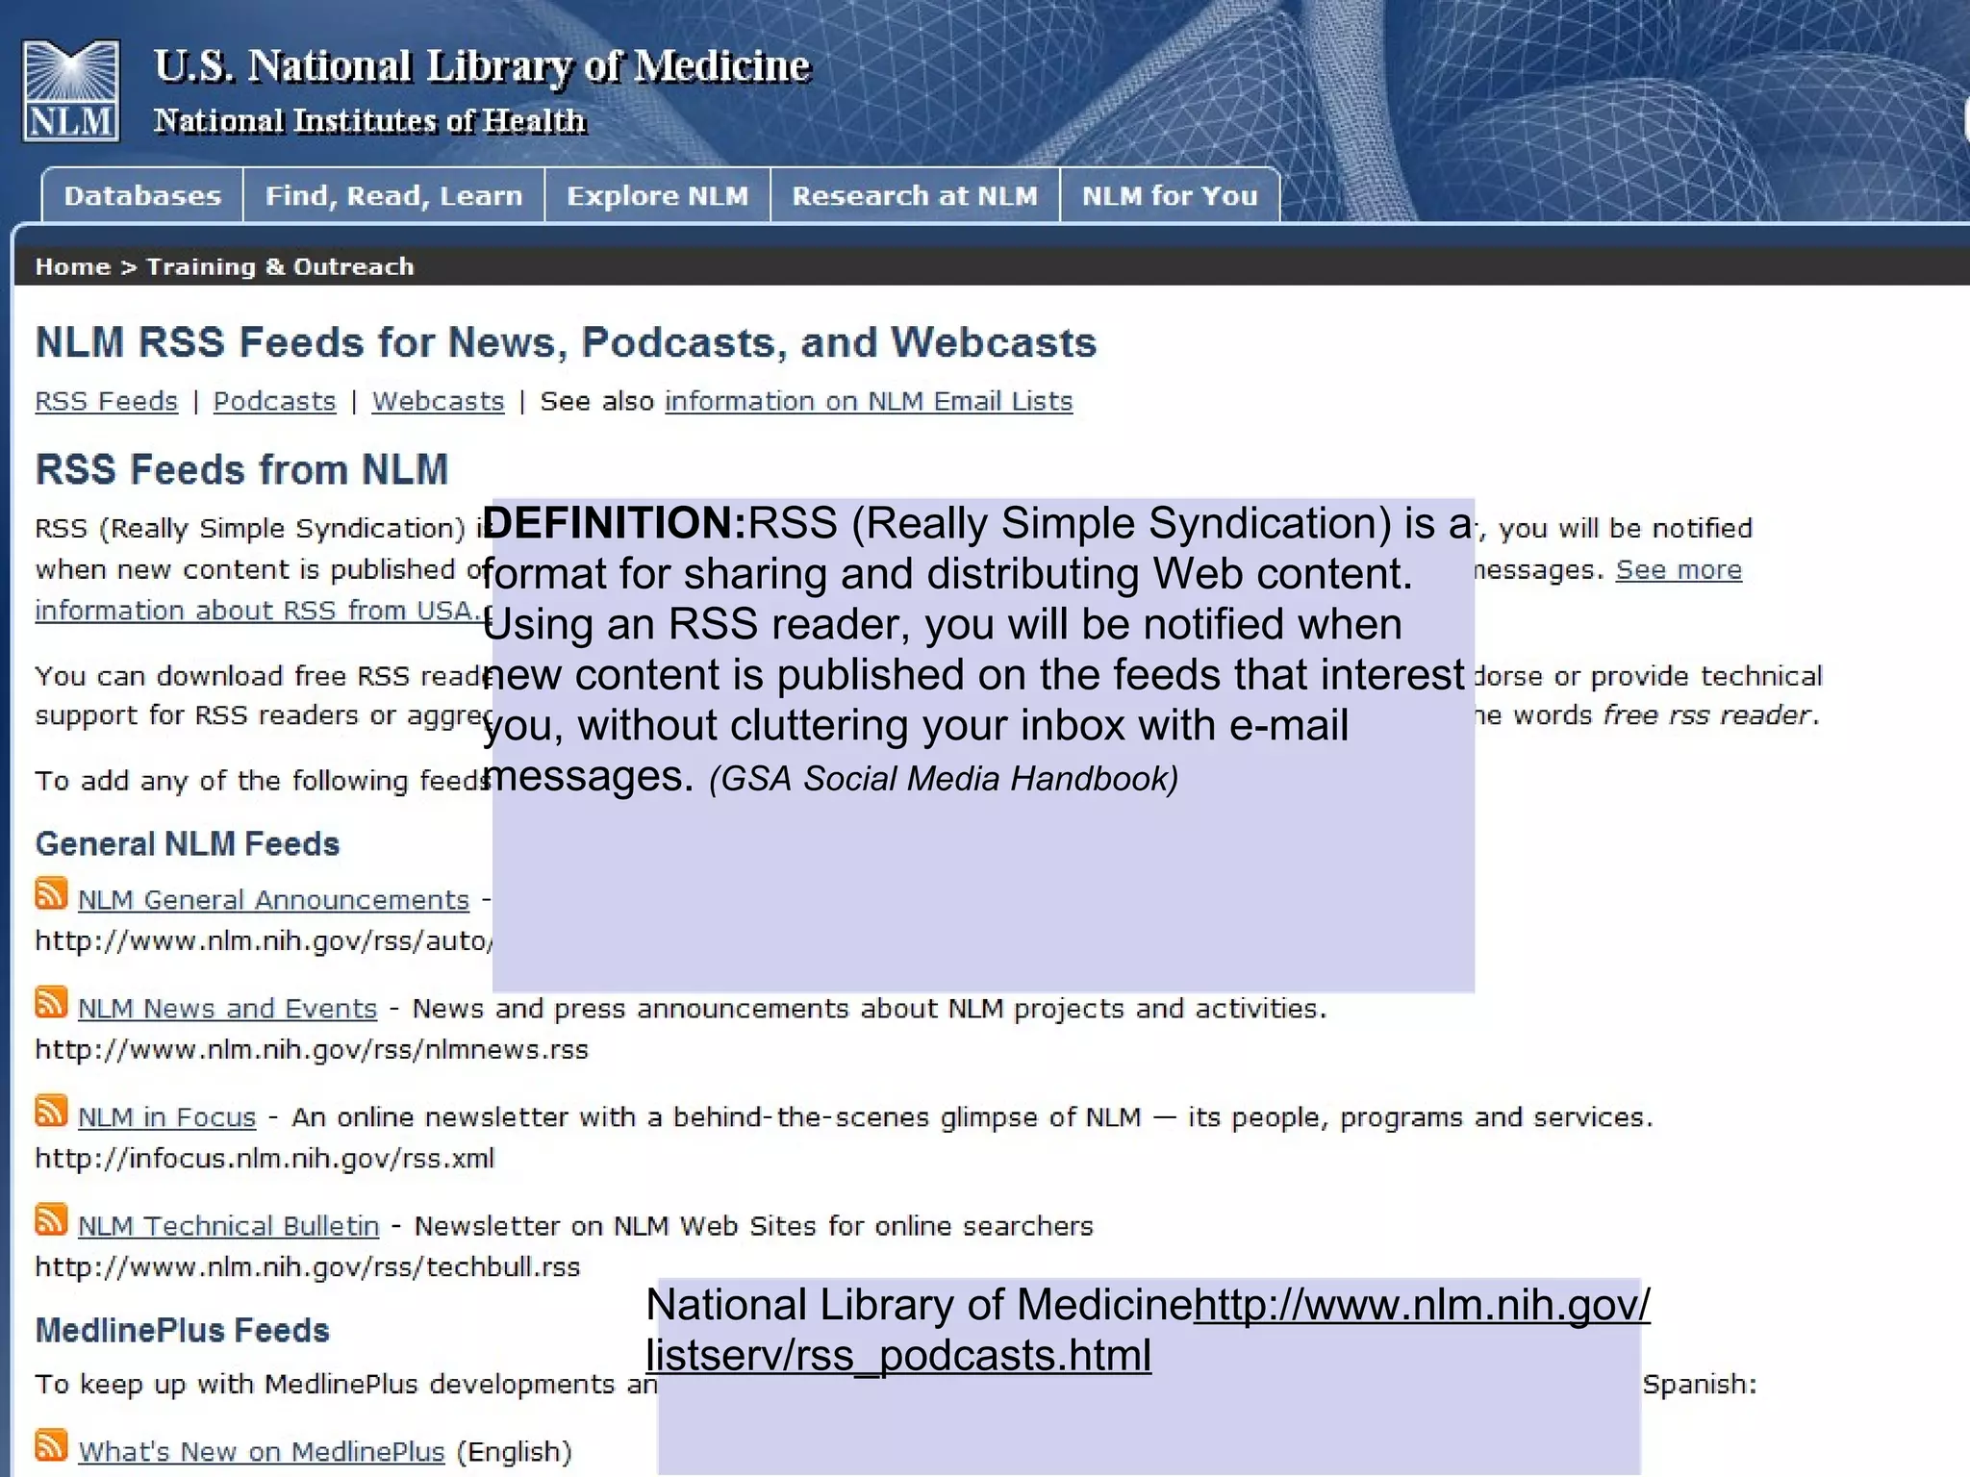The height and width of the screenshot is (1477, 1970).
Task: Click the RSS Feeds from NLM heading
Action: (x=242, y=470)
